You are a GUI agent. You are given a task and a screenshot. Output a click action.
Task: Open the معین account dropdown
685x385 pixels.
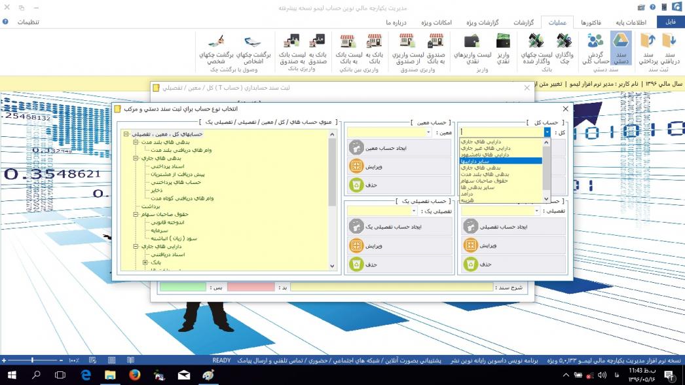(428, 132)
